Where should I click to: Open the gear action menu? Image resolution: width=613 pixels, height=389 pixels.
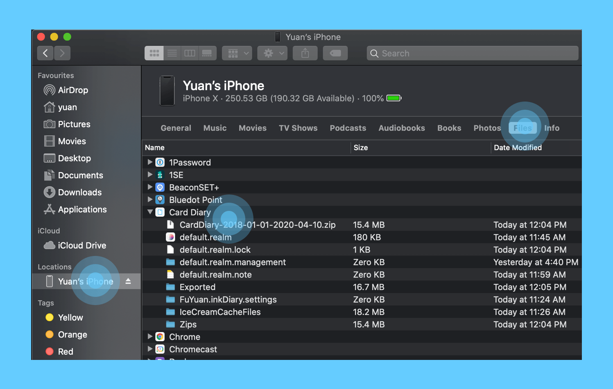[x=272, y=53]
